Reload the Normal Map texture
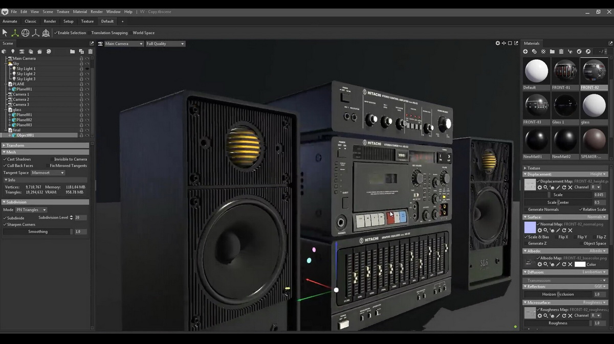Screen dimensions: 614x344 coord(564,230)
